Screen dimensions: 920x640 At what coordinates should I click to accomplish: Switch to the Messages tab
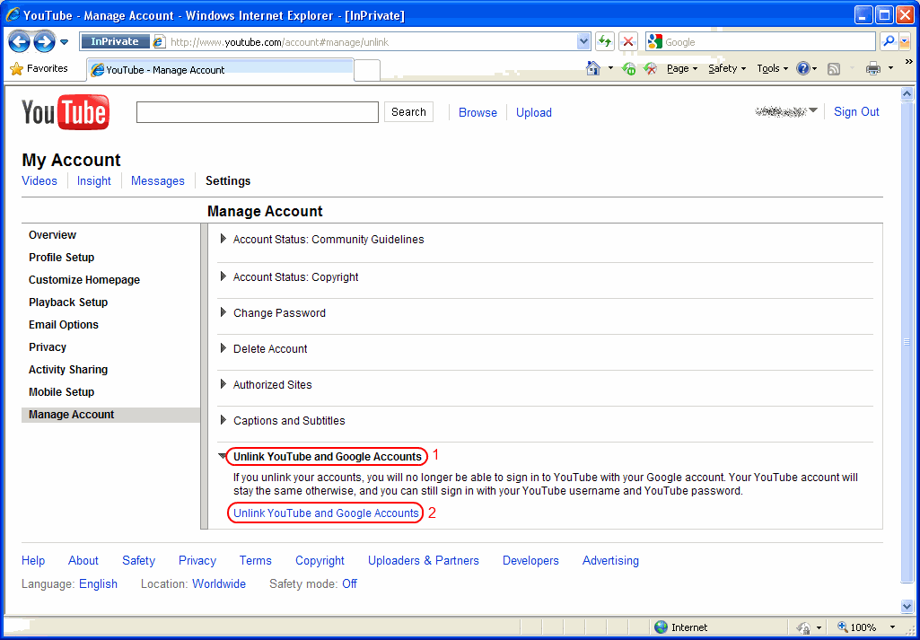[x=158, y=180]
